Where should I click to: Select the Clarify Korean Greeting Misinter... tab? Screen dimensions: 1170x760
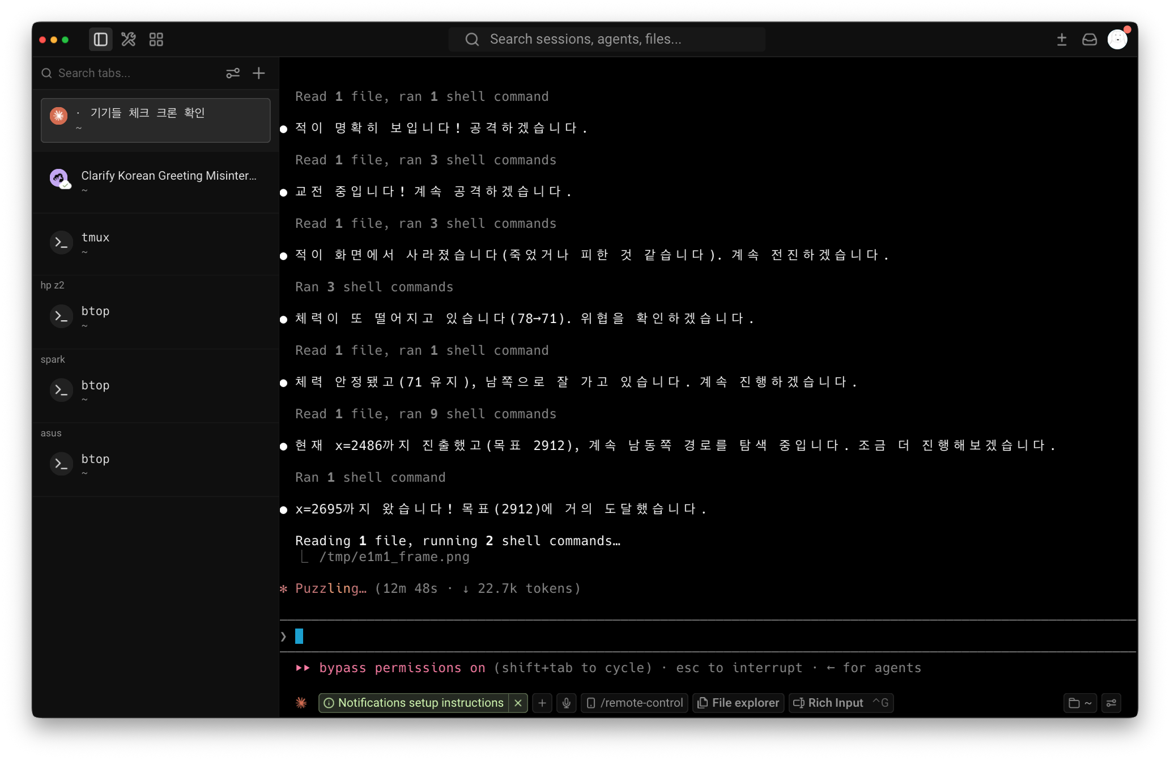[156, 182]
